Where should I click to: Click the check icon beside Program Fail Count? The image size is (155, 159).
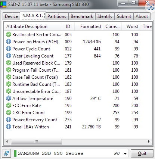tap(9, 70)
